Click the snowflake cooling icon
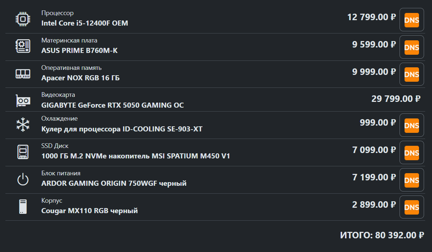The width and height of the screenshot is (432, 252). [x=23, y=125]
